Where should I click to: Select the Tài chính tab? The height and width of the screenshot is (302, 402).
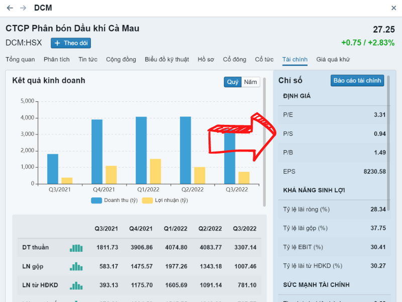295,59
